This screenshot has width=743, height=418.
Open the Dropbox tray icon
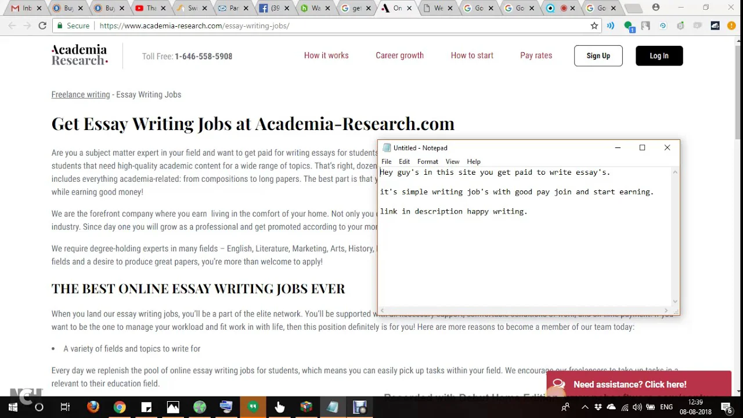(598, 408)
